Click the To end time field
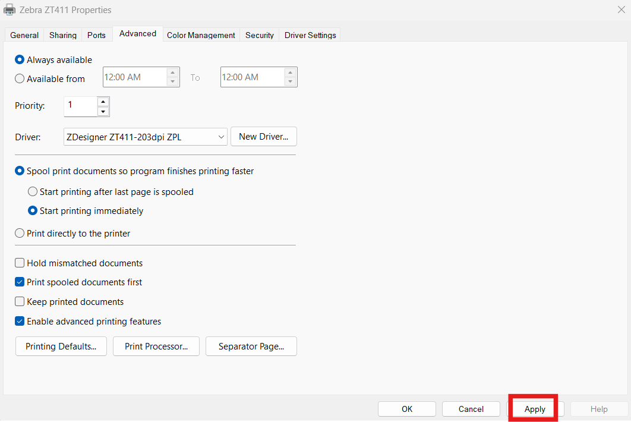 [x=253, y=77]
